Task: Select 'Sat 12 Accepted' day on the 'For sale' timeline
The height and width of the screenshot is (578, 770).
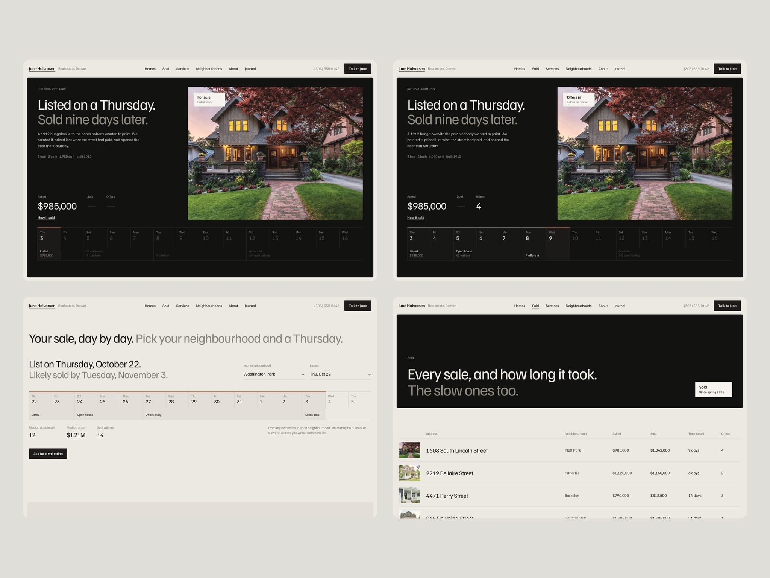Action: 258,244
